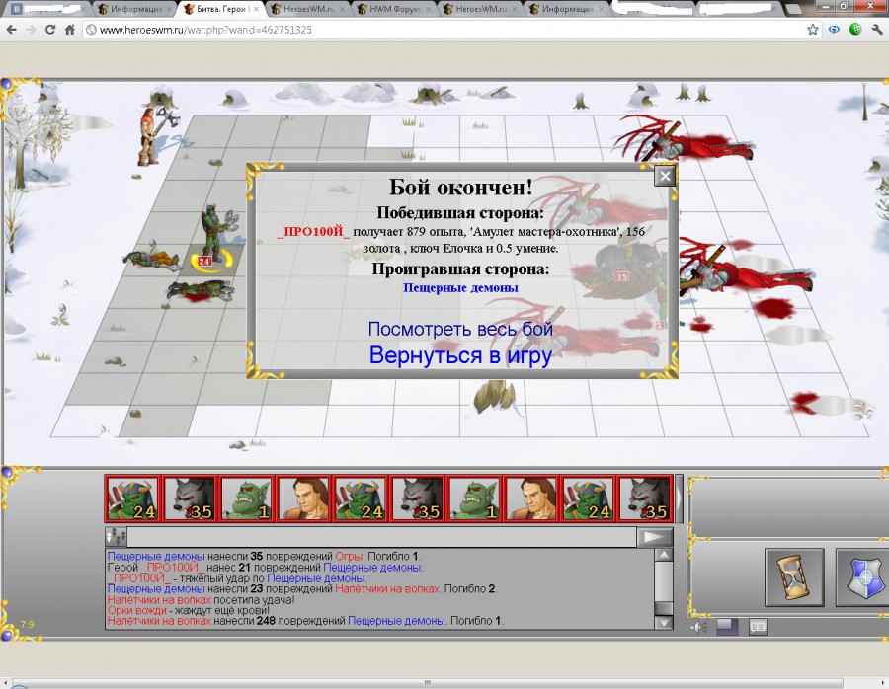
Task: Toggle the game sound speaker icon
Action: pyautogui.click(x=699, y=627)
